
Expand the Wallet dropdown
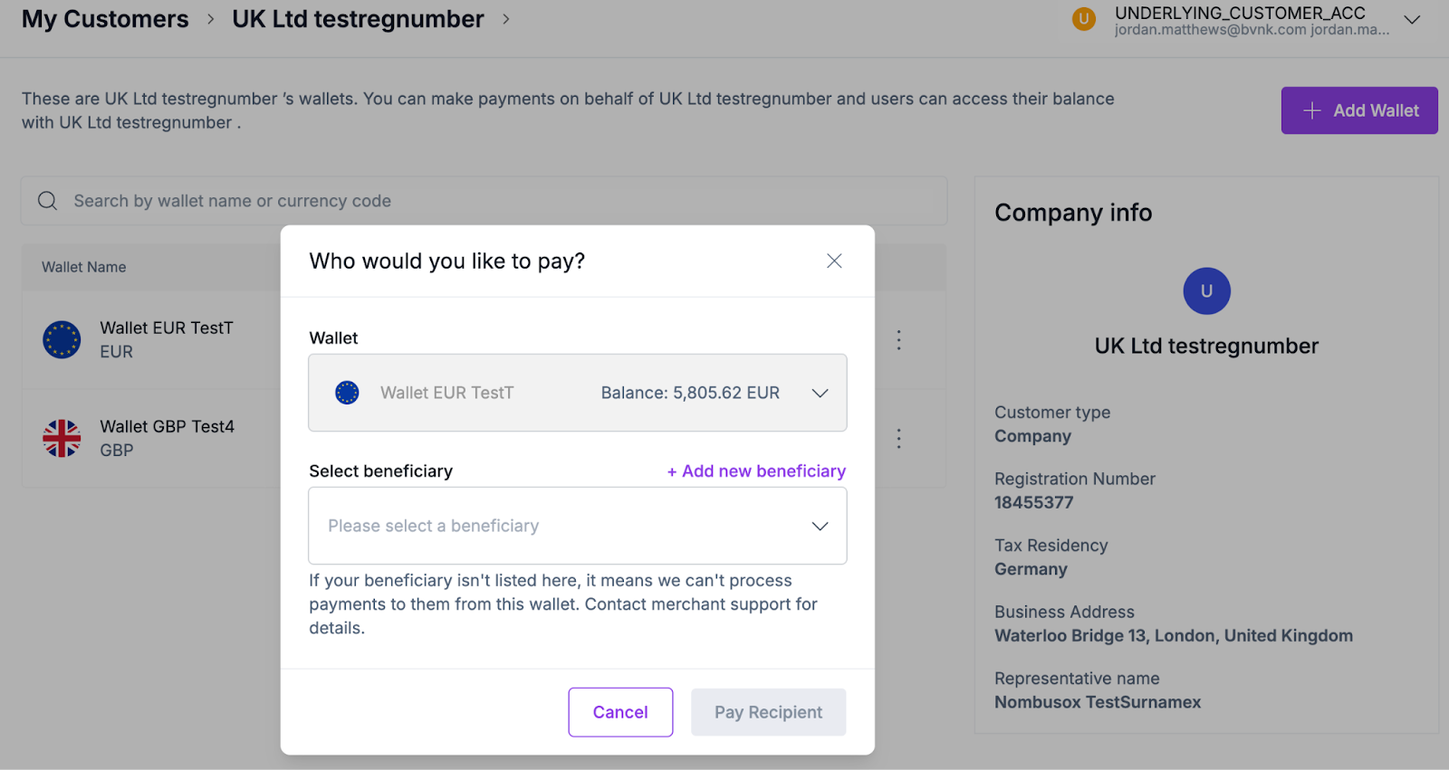point(820,393)
